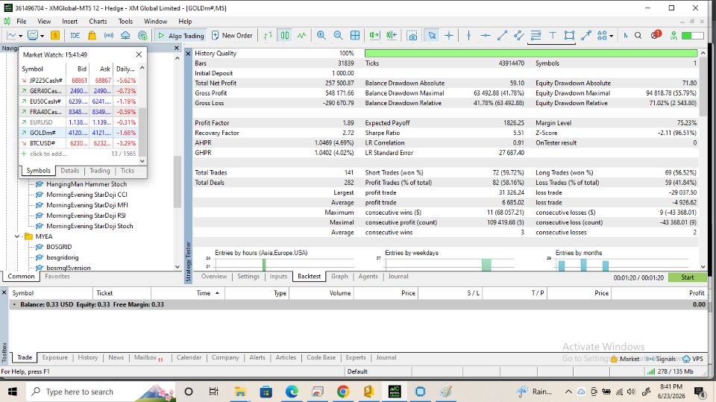Close the Market Watch panel
The image size is (716, 402).
139,54
